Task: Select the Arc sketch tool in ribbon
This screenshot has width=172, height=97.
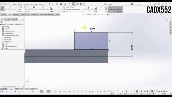Action: pyautogui.click(x=21, y=9)
